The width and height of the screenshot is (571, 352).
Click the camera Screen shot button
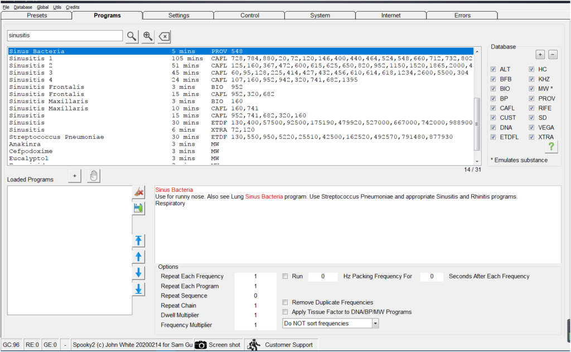click(x=217, y=345)
